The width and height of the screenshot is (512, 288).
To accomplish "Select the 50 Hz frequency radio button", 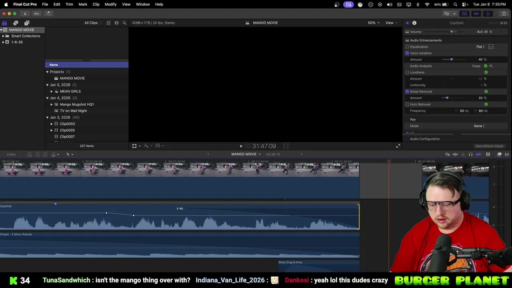I will [456, 111].
